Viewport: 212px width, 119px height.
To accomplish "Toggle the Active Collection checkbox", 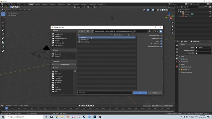I will (x=161, y=44).
